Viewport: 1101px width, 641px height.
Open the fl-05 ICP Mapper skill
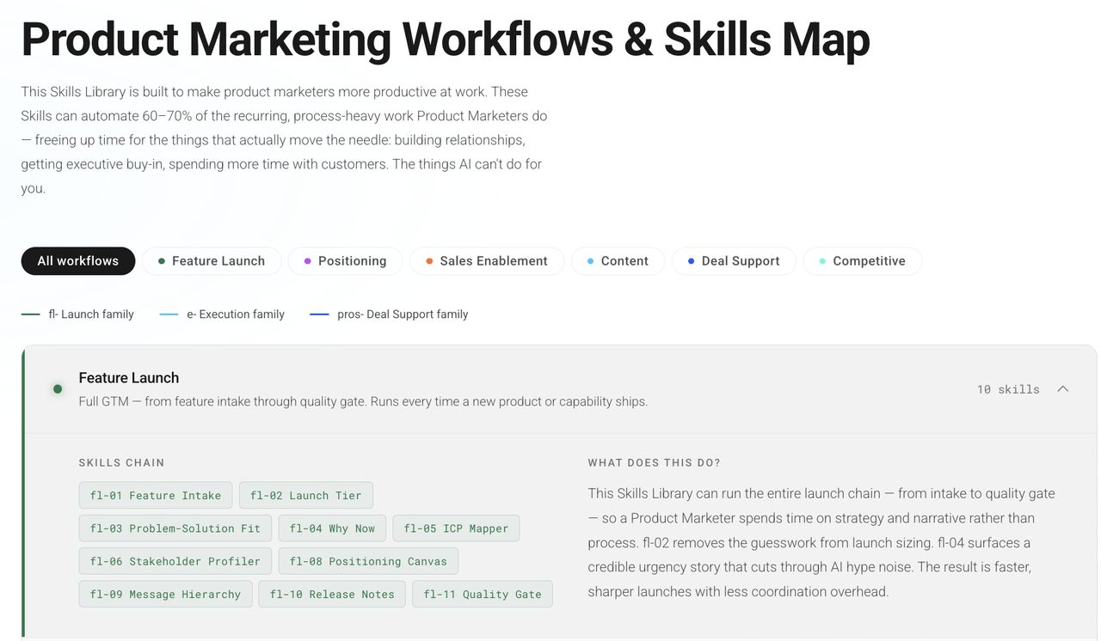tap(456, 528)
